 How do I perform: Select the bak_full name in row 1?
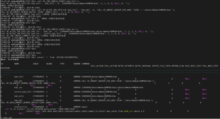tap(19, 77)
